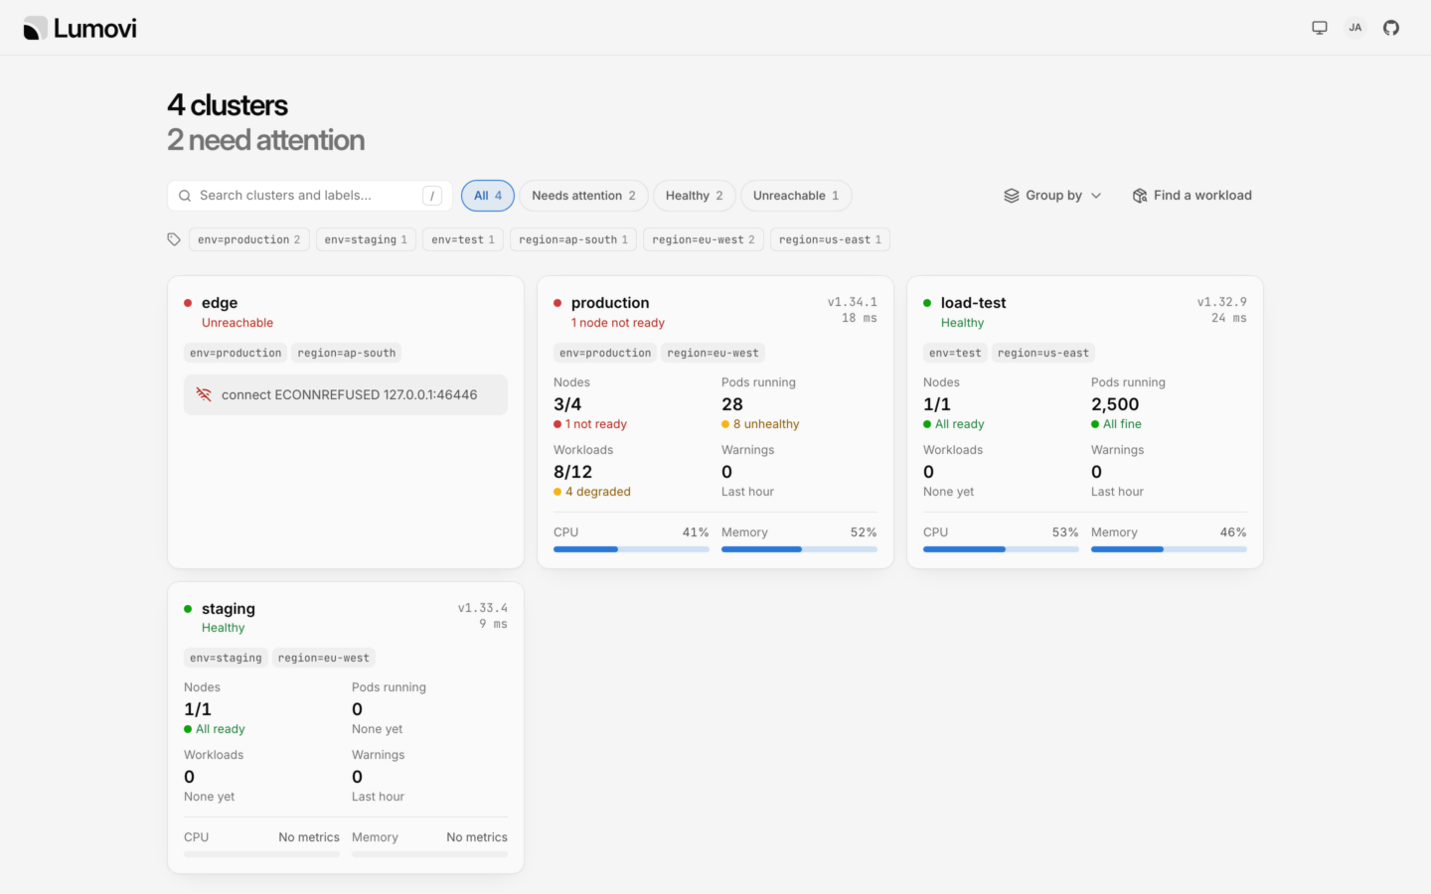This screenshot has width=1431, height=894.
Task: Click the Group by layers icon
Action: click(x=1012, y=196)
